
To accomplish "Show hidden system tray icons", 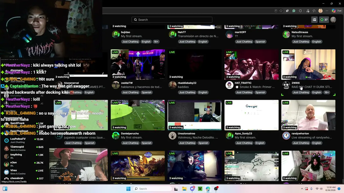I will (x=302, y=189).
